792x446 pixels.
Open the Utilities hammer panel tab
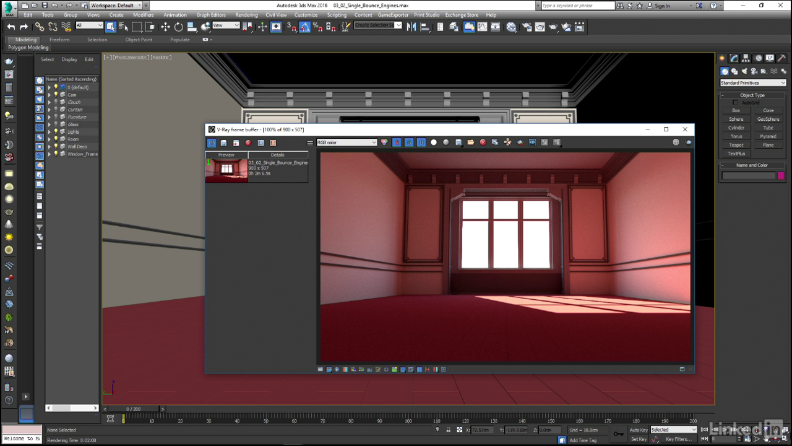(x=781, y=58)
